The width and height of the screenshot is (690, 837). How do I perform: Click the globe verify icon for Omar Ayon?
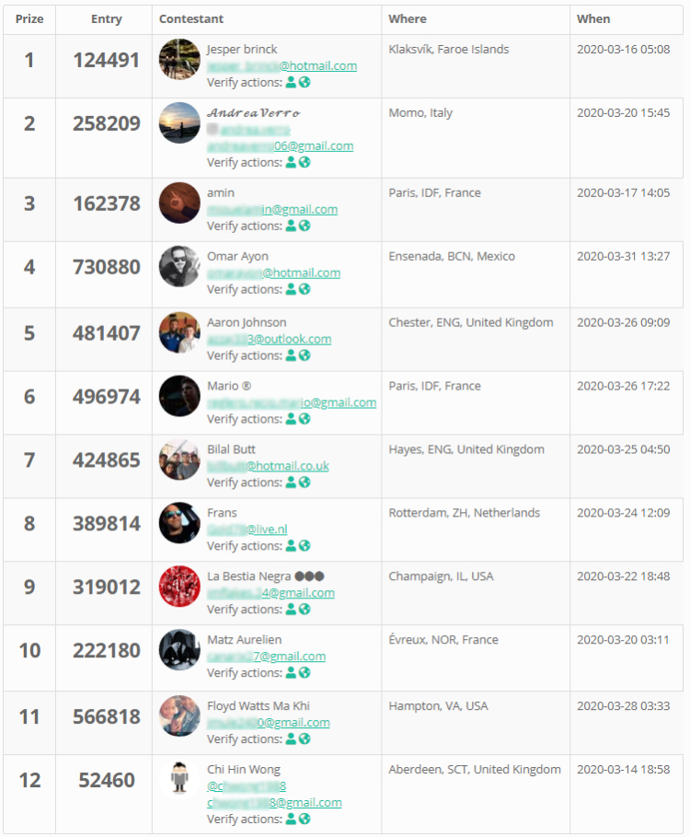[x=305, y=289]
